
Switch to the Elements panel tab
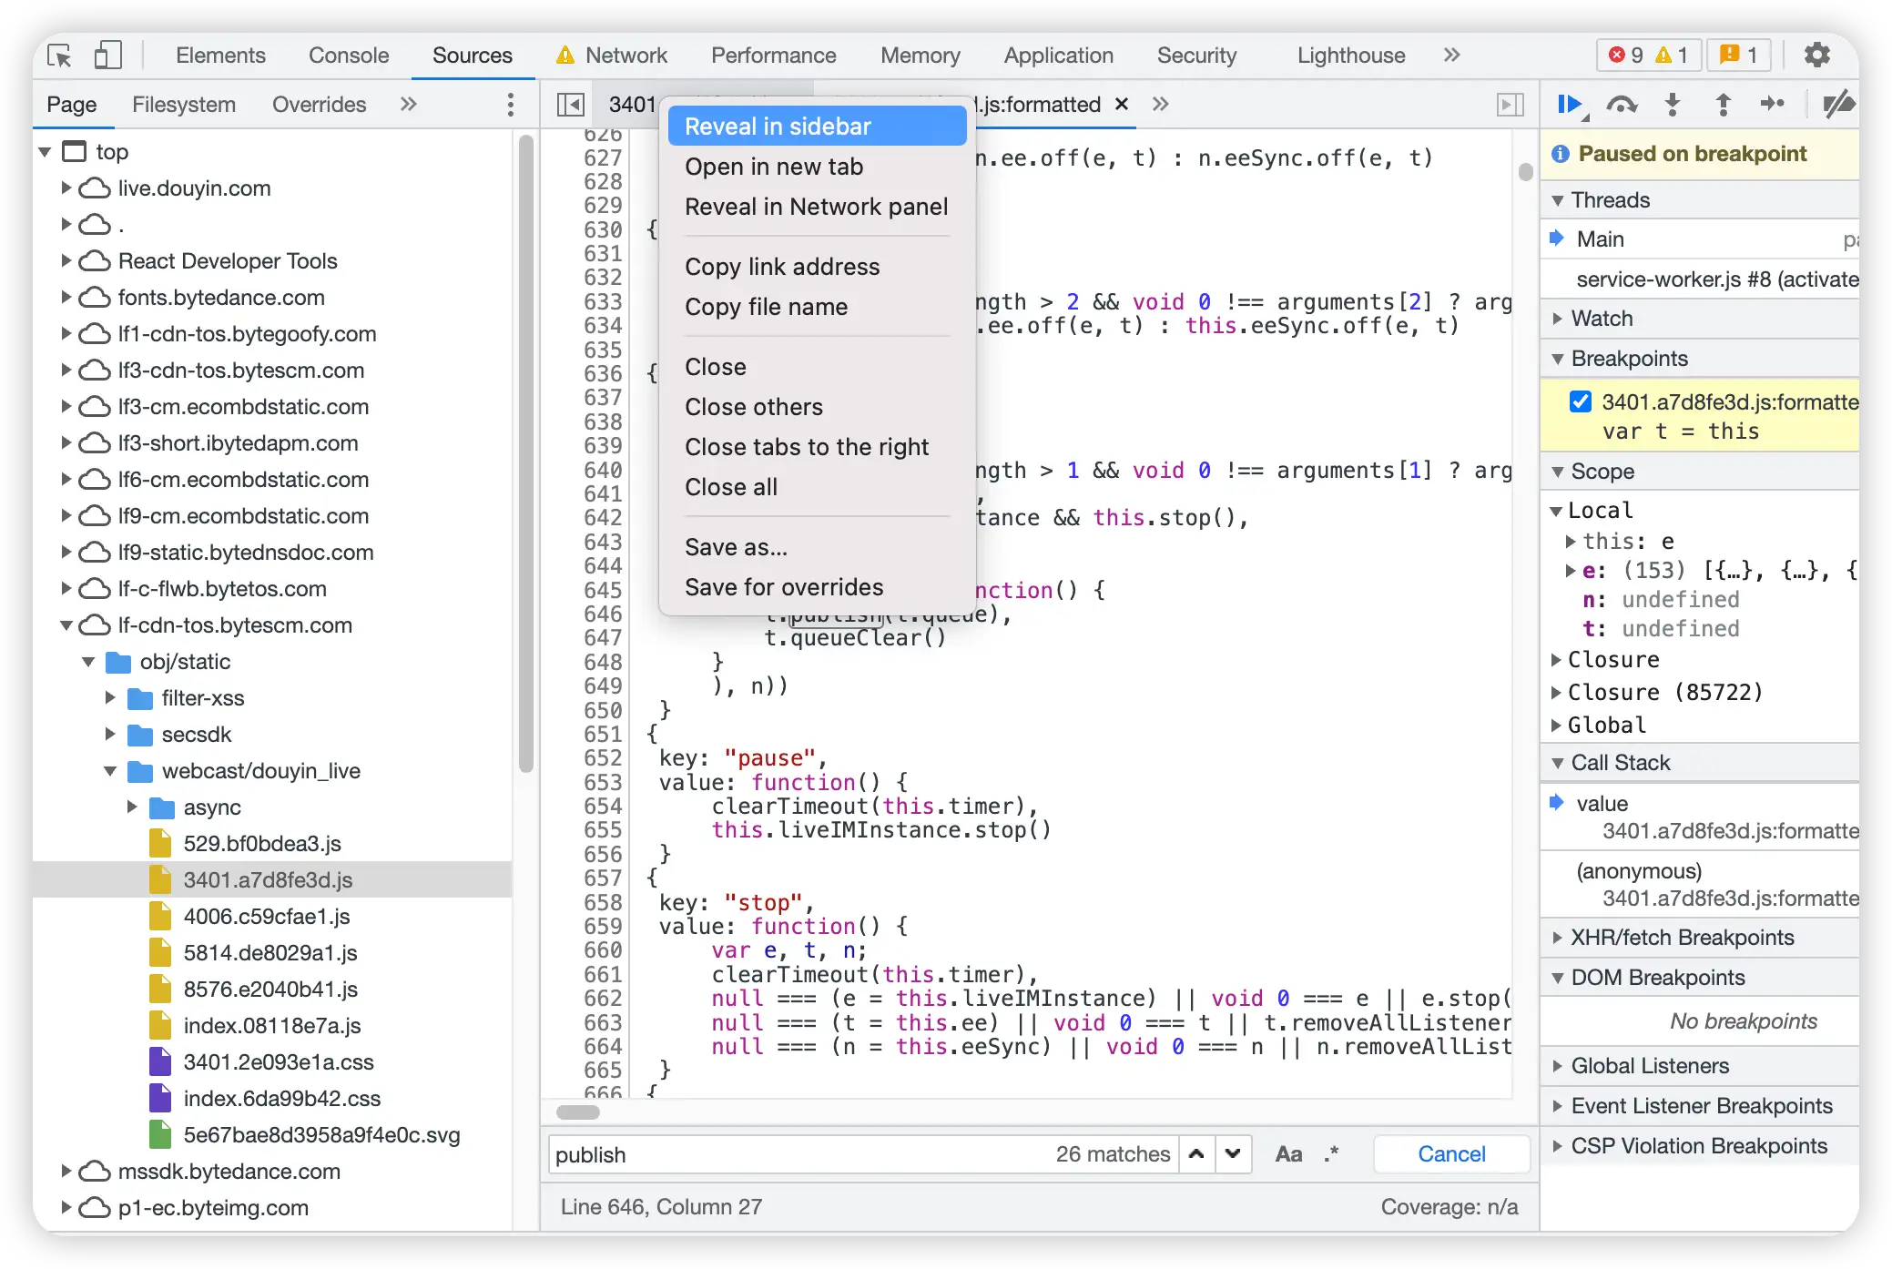[x=220, y=56]
